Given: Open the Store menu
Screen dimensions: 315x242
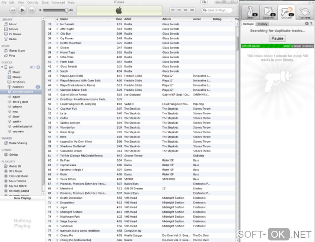Looking at the screenshot, I should pyautogui.click(x=45, y=2).
